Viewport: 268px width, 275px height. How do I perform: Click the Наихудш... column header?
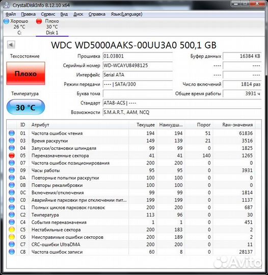[x=171, y=125]
